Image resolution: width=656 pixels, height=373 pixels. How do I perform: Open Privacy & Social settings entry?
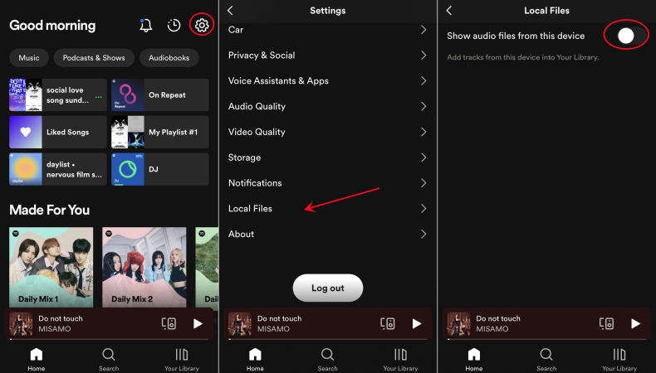[x=327, y=56]
